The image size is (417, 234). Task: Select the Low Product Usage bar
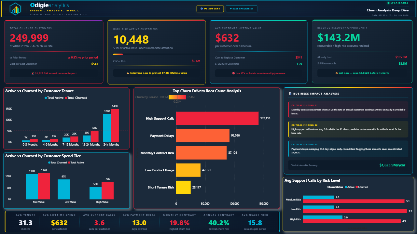click(188, 170)
